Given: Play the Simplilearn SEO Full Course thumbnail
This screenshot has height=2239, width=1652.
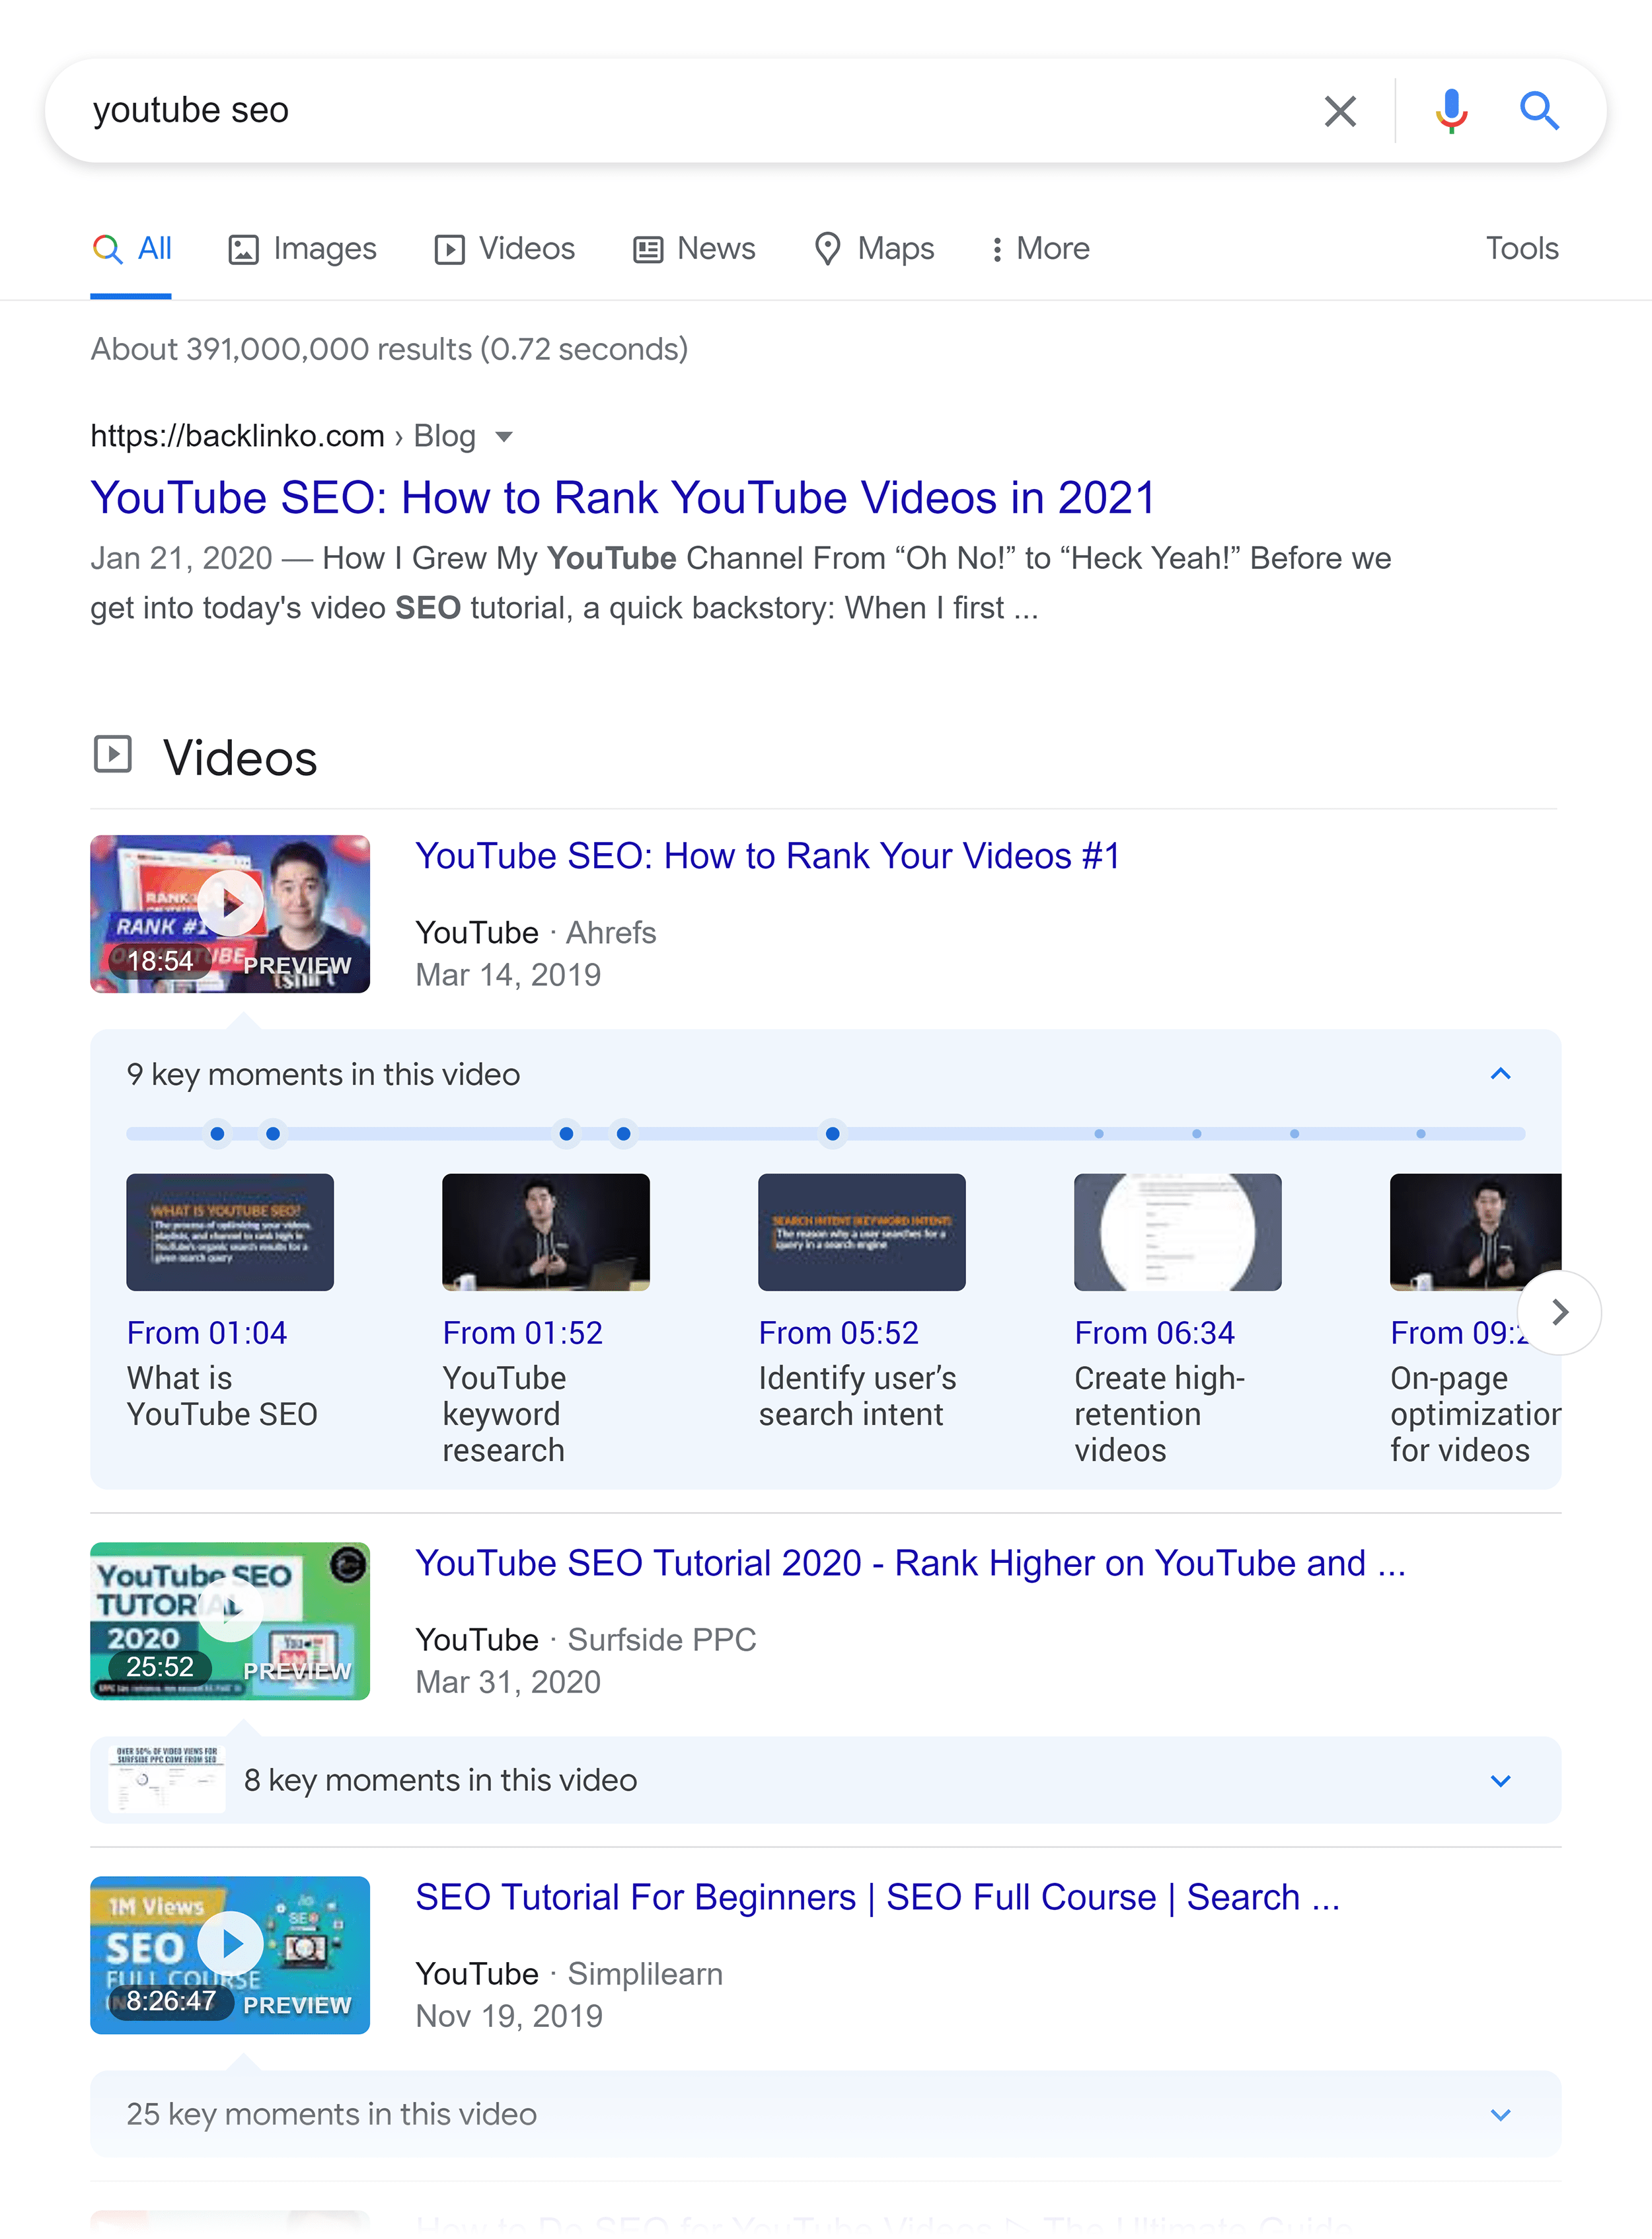Looking at the screenshot, I should click(x=230, y=1955).
